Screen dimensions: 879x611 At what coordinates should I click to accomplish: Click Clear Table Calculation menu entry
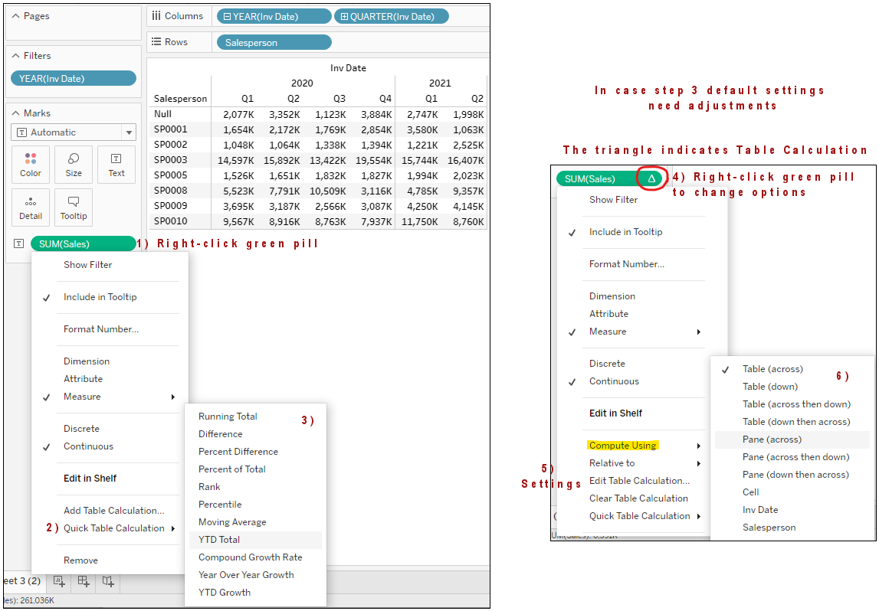638,498
